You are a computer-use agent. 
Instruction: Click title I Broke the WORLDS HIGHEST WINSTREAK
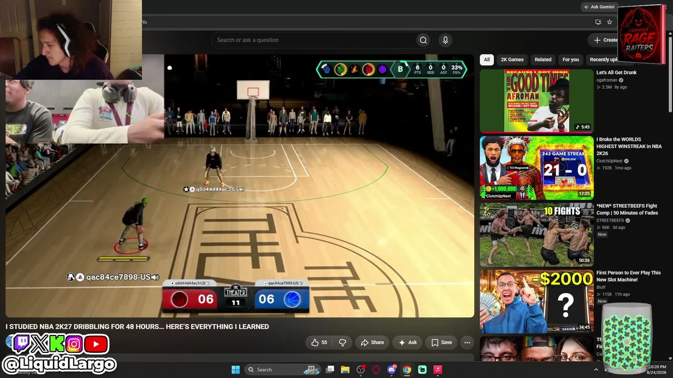(629, 146)
